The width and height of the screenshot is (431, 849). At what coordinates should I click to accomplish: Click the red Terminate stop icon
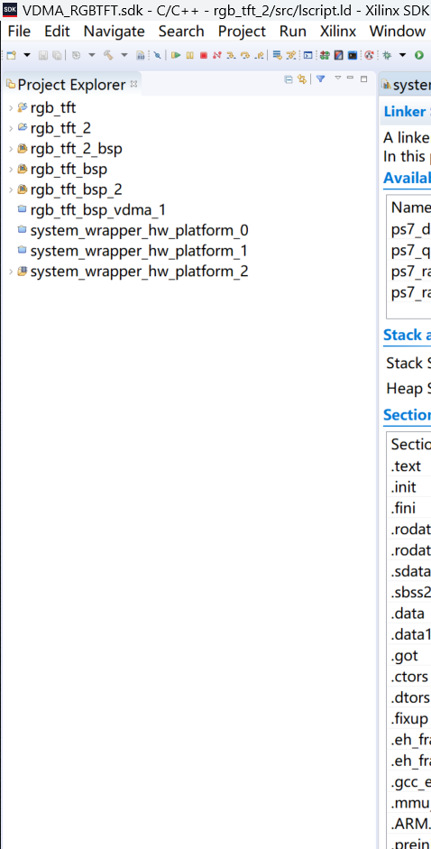tap(204, 55)
